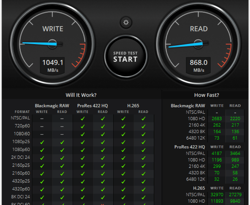Click the 1080p60 format row label
The height and width of the screenshot is (205, 250).
pos(21,149)
